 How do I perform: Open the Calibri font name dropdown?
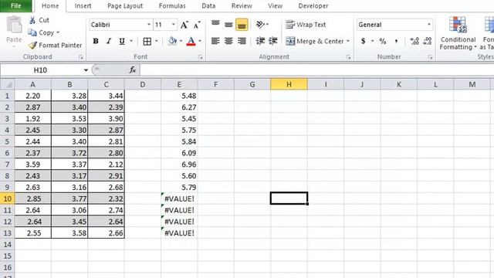149,25
